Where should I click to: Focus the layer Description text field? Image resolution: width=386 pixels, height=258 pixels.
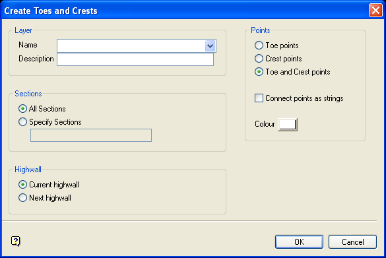(135, 59)
